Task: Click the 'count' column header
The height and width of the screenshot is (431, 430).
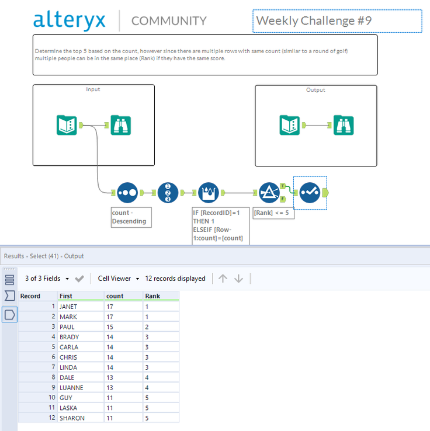Action: (x=123, y=296)
